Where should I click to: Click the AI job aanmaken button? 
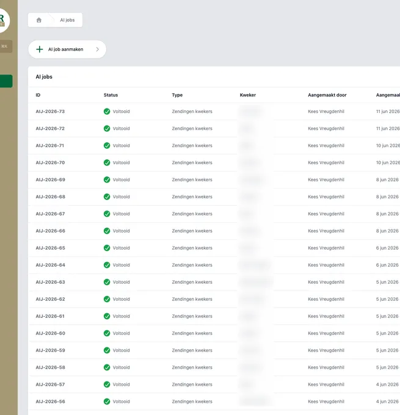tap(67, 49)
